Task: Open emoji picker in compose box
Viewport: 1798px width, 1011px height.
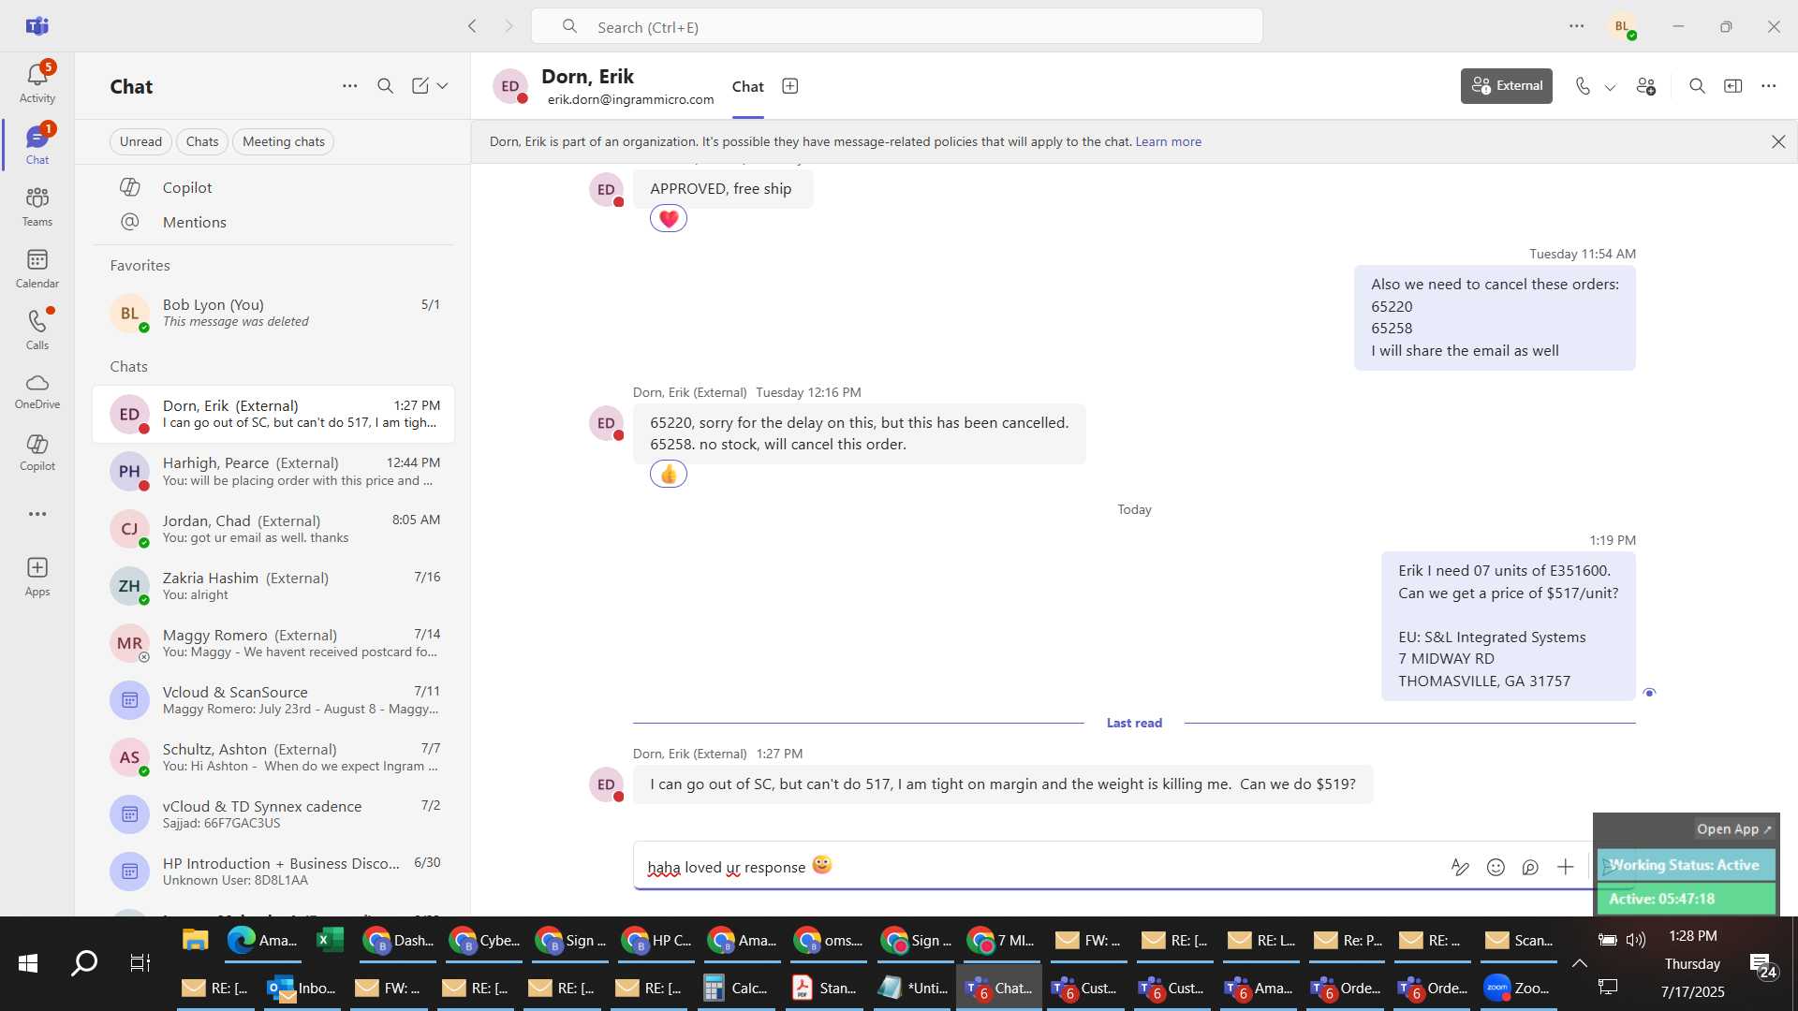Action: 1496,867
